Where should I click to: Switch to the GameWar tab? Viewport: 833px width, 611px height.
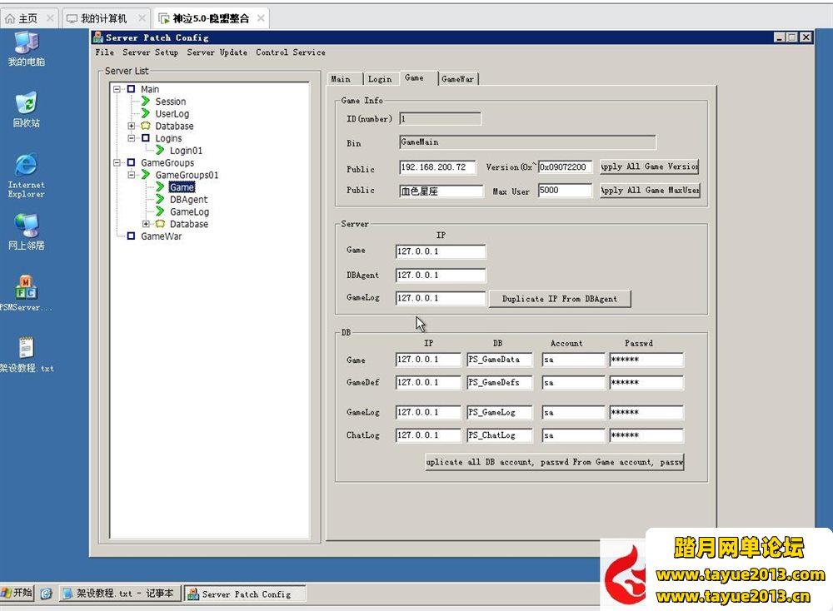coord(457,79)
